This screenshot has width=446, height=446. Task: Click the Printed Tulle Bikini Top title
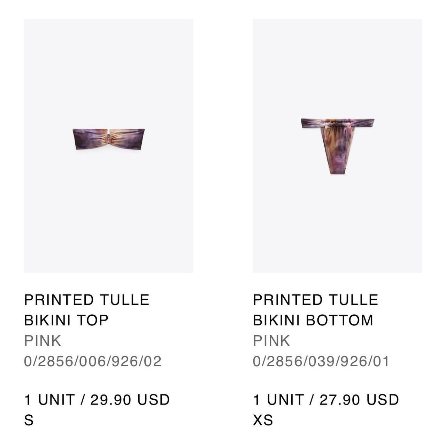(x=86, y=310)
